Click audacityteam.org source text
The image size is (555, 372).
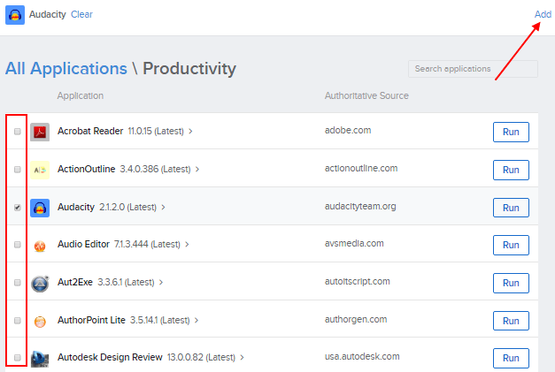(360, 206)
